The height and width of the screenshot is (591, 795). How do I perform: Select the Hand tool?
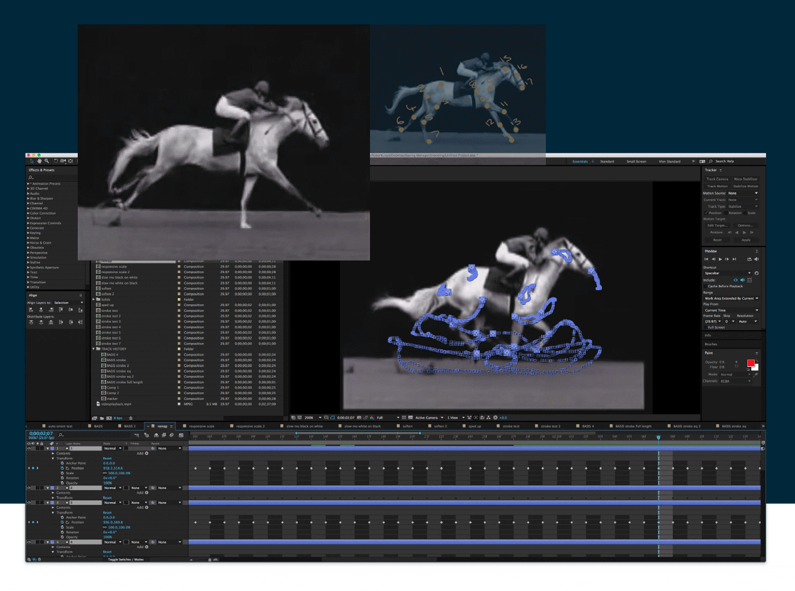click(39, 161)
